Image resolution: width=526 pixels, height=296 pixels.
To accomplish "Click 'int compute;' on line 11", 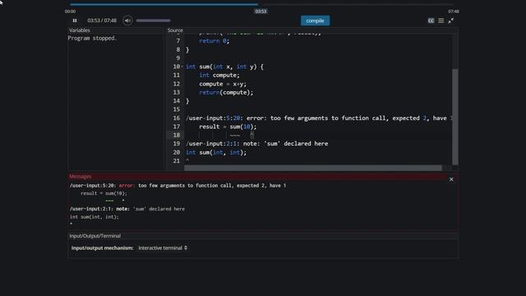I will coord(219,75).
